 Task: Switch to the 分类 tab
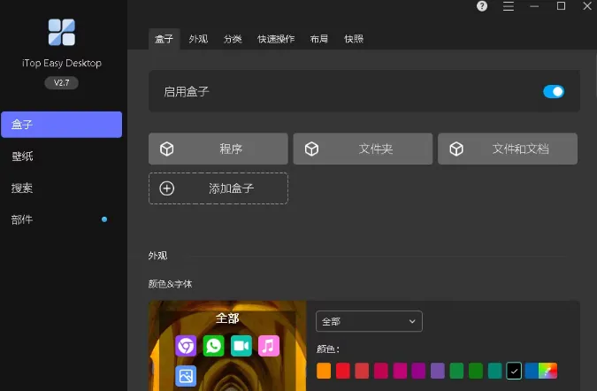pos(233,39)
